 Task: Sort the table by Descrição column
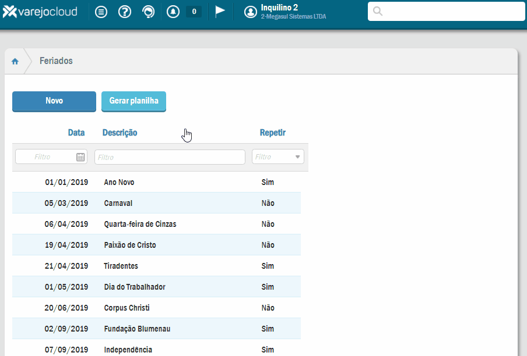point(120,133)
